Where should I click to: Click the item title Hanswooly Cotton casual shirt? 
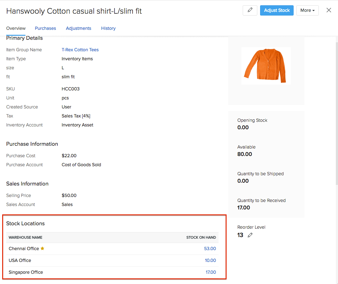pyautogui.click(x=74, y=11)
